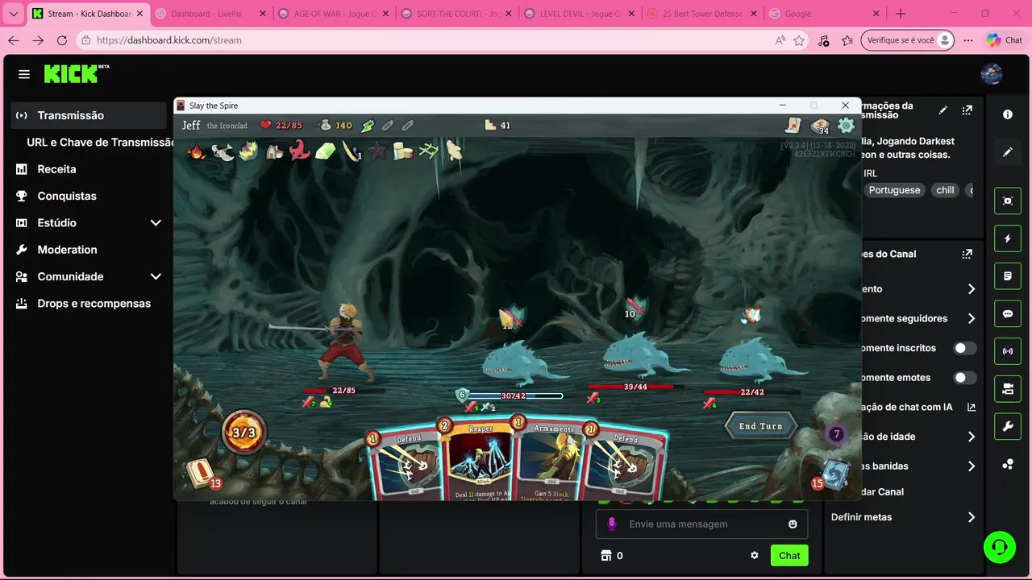Screen dimensions: 1032x580
Task: Pop out the channel actions panel
Action: click(967, 254)
